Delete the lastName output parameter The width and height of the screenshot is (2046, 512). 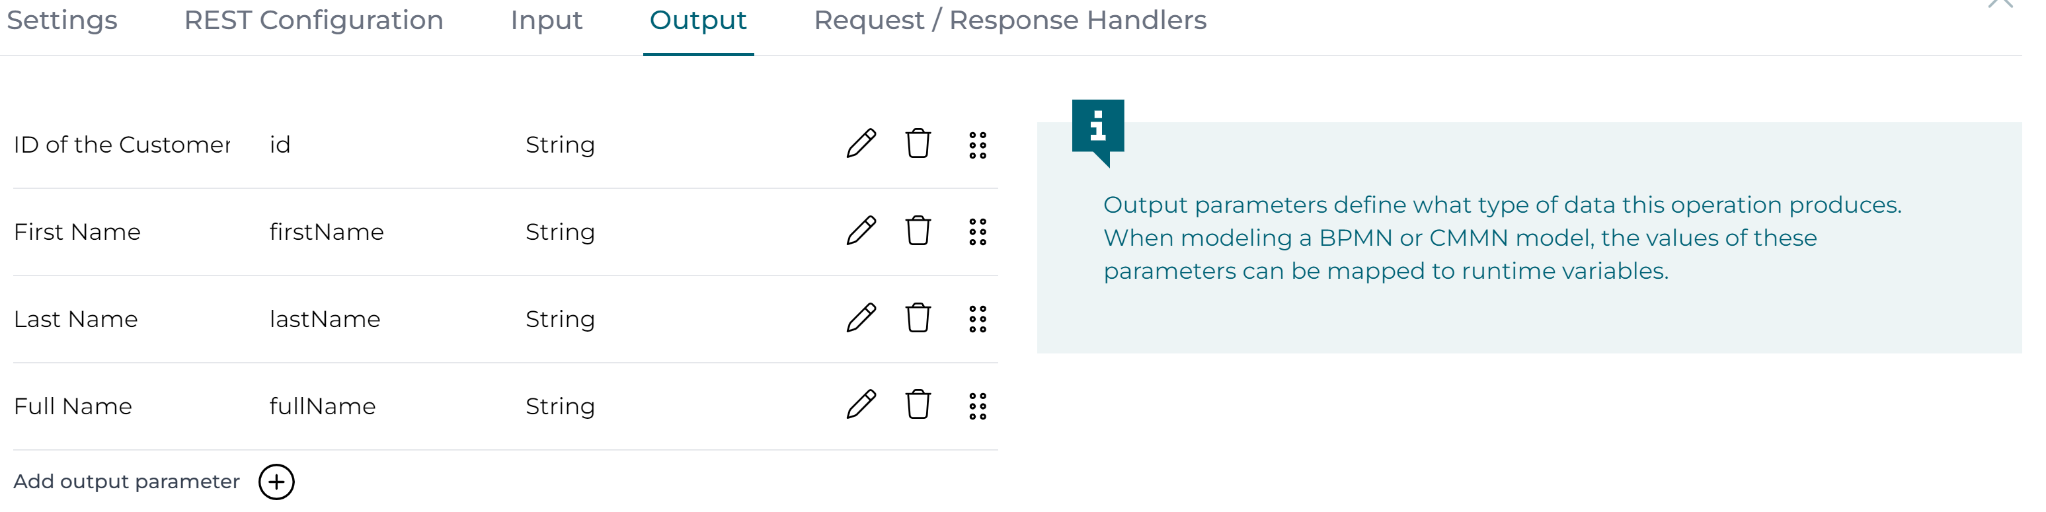tap(919, 319)
